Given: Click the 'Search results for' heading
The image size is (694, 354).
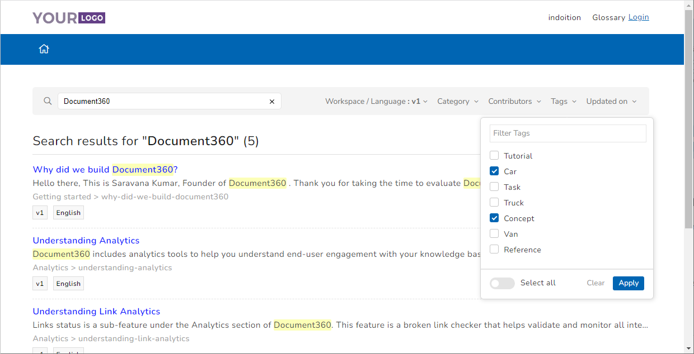Looking at the screenshot, I should [x=146, y=141].
